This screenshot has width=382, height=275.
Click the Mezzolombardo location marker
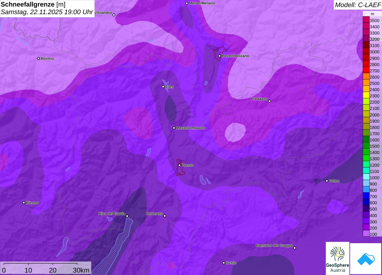(x=174, y=128)
